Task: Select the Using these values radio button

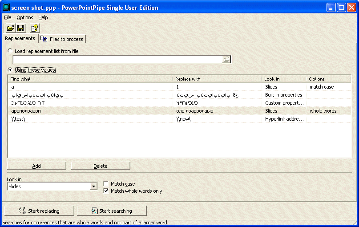Action: pyautogui.click(x=10, y=69)
